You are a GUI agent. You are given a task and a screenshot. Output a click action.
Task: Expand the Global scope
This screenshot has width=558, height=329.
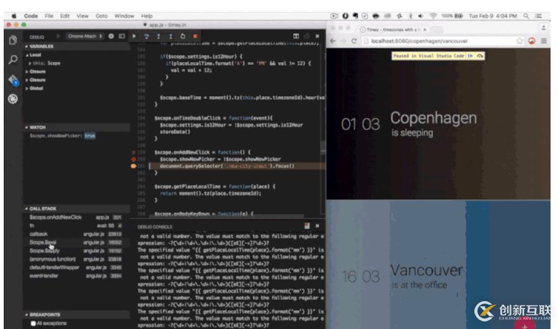(x=35, y=88)
